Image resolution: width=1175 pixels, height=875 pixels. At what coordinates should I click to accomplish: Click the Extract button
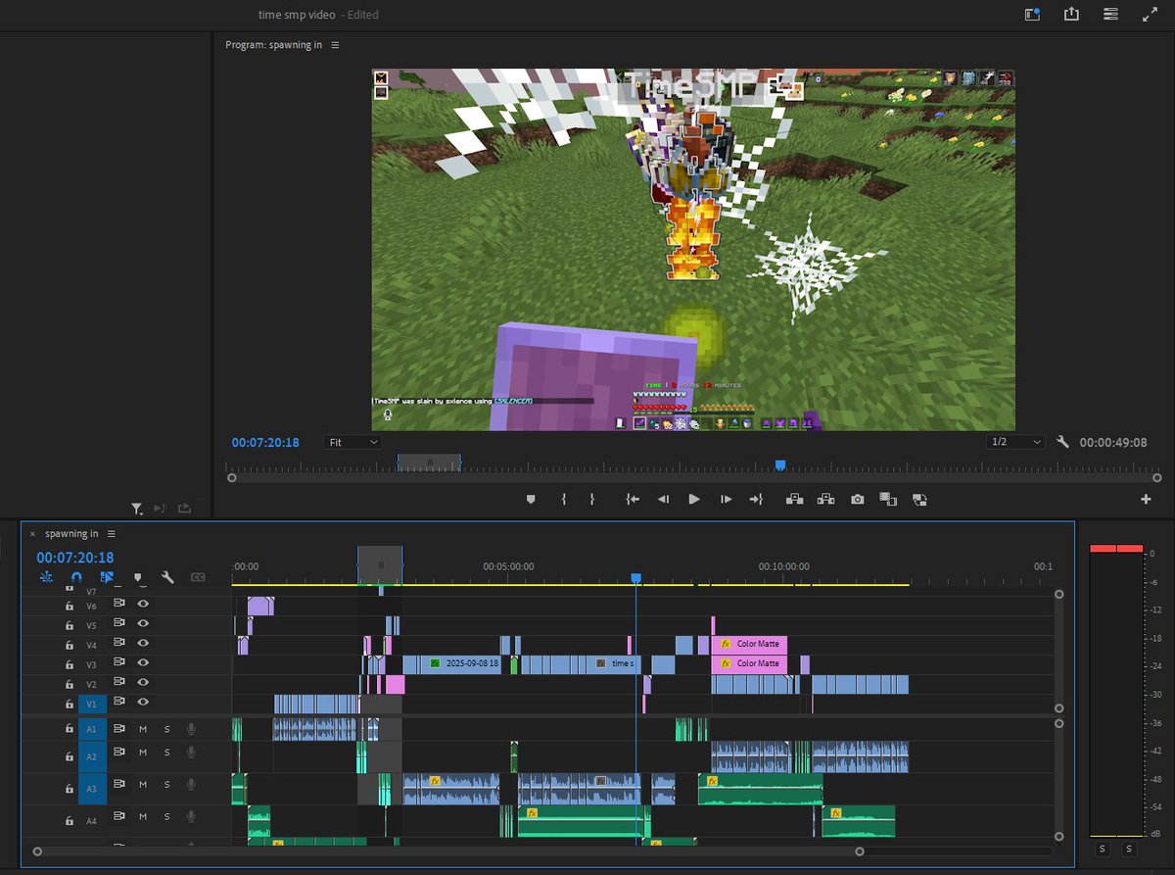tap(825, 499)
